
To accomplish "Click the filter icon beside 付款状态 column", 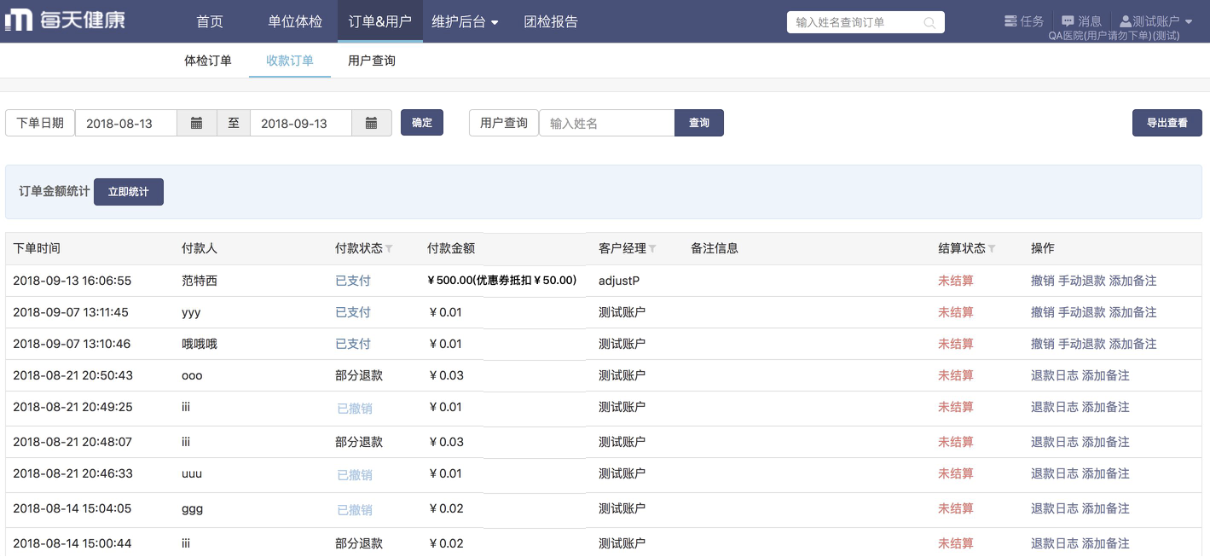I will coord(389,249).
